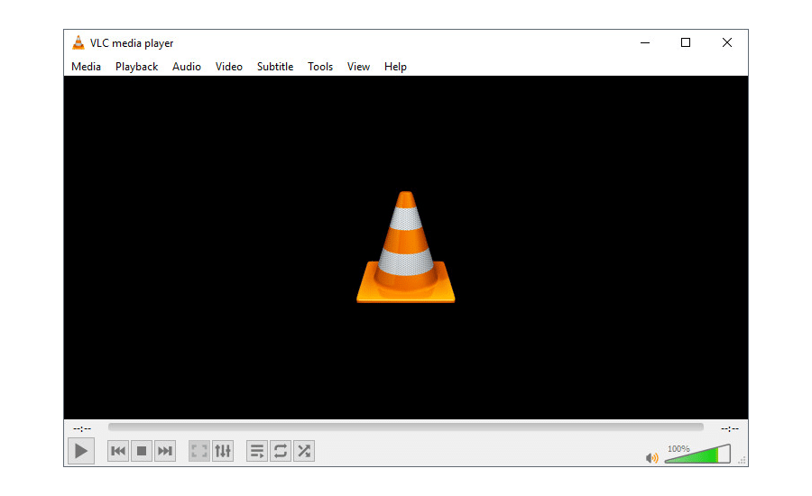
Task: Toggle loop repeat mode
Action: [x=281, y=451]
